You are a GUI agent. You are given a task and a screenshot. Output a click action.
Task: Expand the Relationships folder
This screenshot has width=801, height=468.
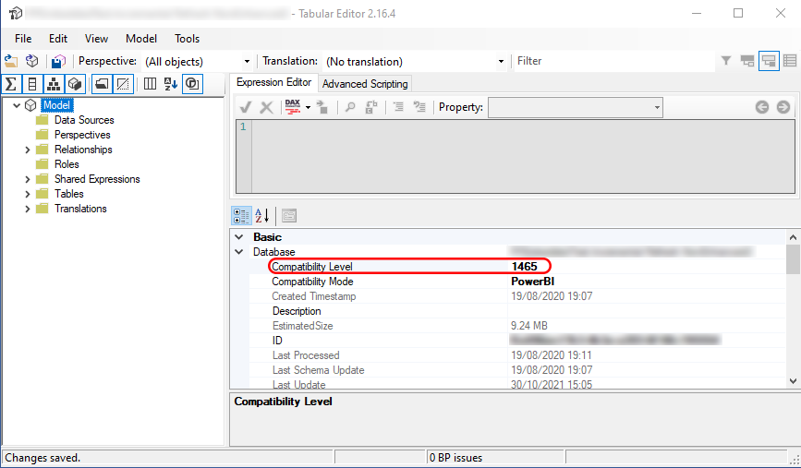28,150
